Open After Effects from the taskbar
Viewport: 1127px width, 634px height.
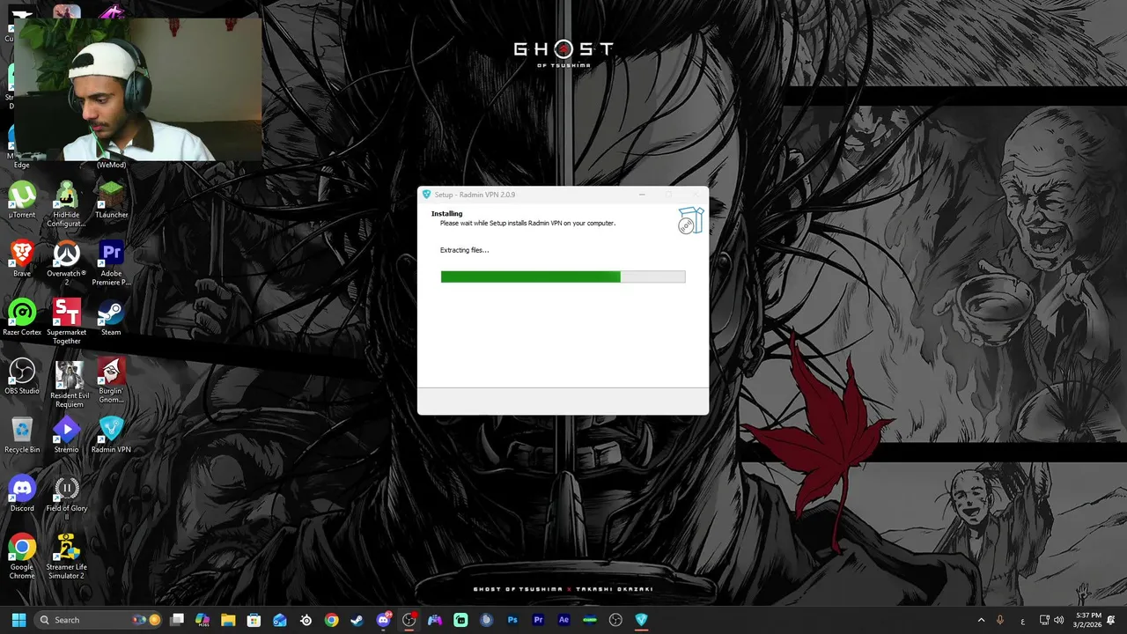(564, 620)
